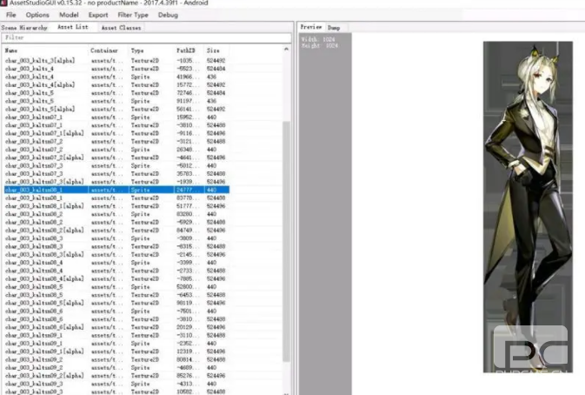Switch to the Preview tab
This screenshot has height=395, width=585.
pos(311,27)
